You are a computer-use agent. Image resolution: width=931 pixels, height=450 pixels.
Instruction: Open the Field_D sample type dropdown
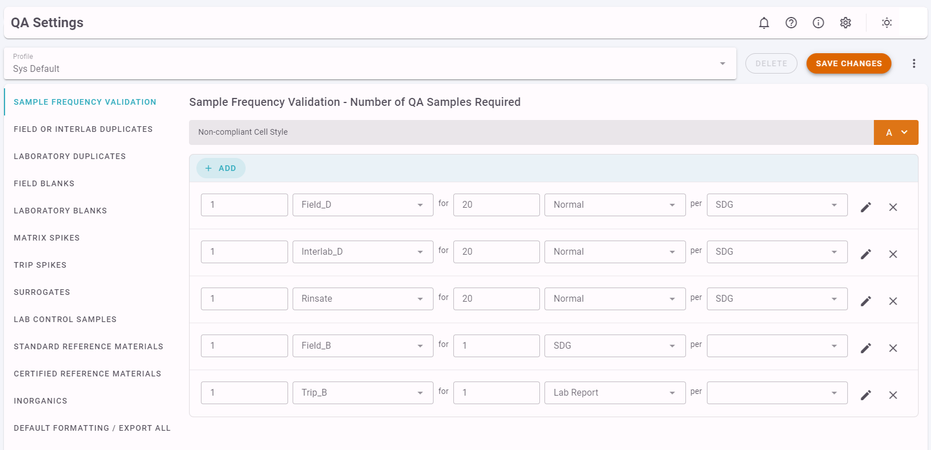click(x=363, y=205)
